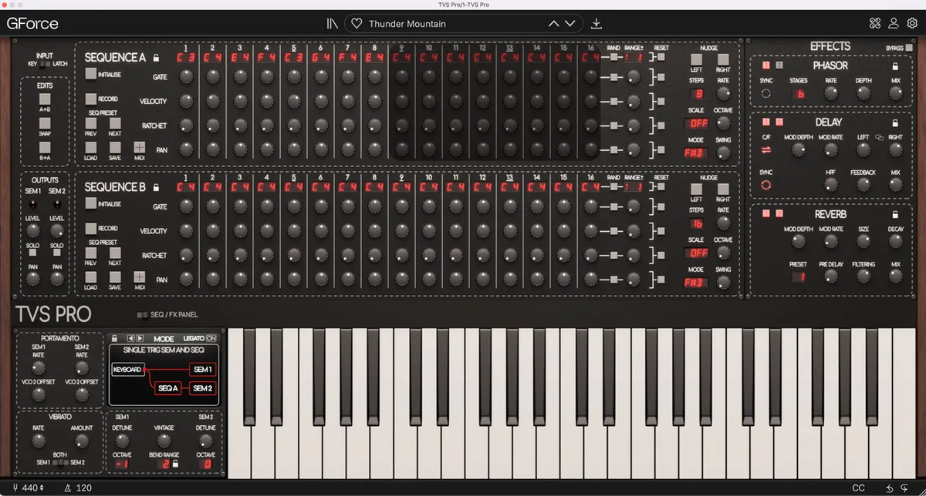This screenshot has width=926, height=496.
Task: Click the metronome tempo 120 display
Action: (78, 488)
